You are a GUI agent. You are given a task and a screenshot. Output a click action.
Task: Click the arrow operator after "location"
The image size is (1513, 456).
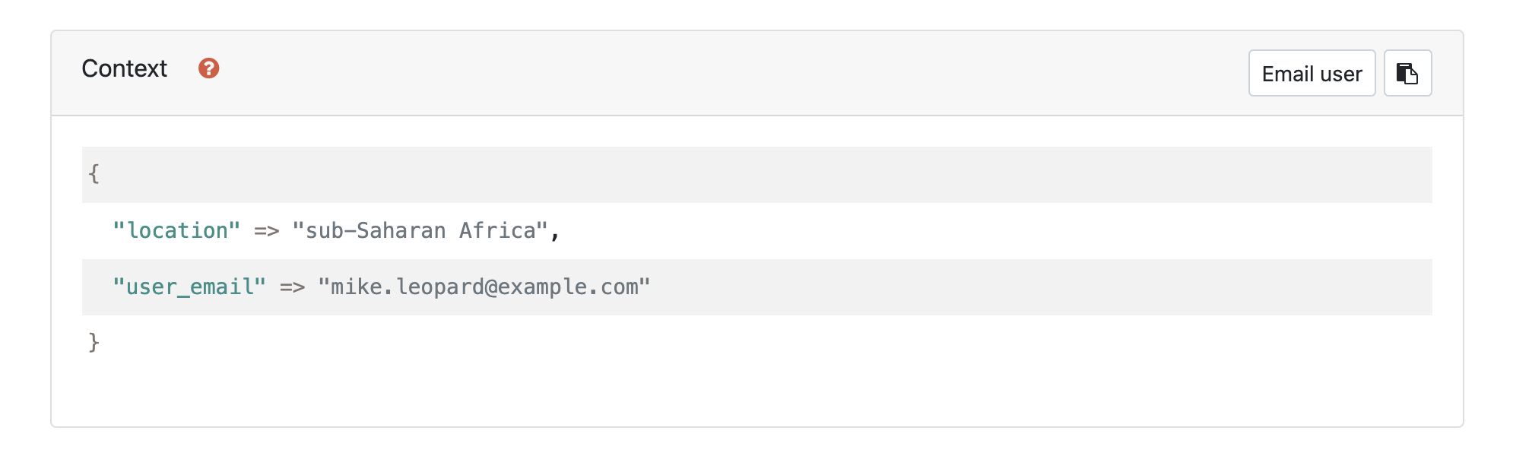pyautogui.click(x=266, y=230)
